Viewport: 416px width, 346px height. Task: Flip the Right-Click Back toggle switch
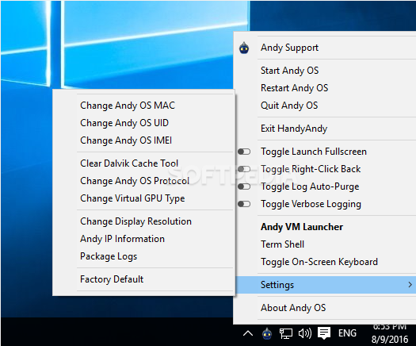pos(244,169)
